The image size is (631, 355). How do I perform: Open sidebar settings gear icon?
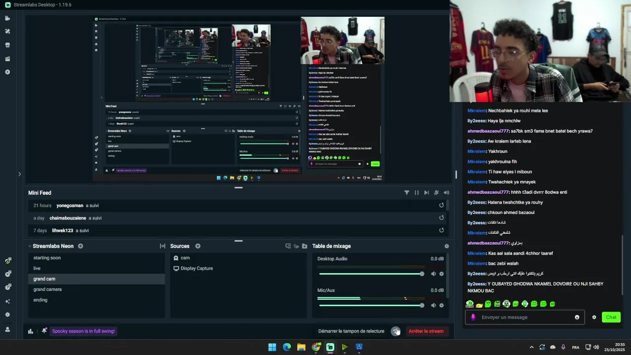[7, 315]
